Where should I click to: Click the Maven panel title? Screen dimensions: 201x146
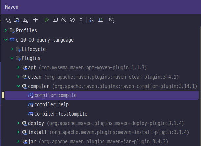(12, 7)
